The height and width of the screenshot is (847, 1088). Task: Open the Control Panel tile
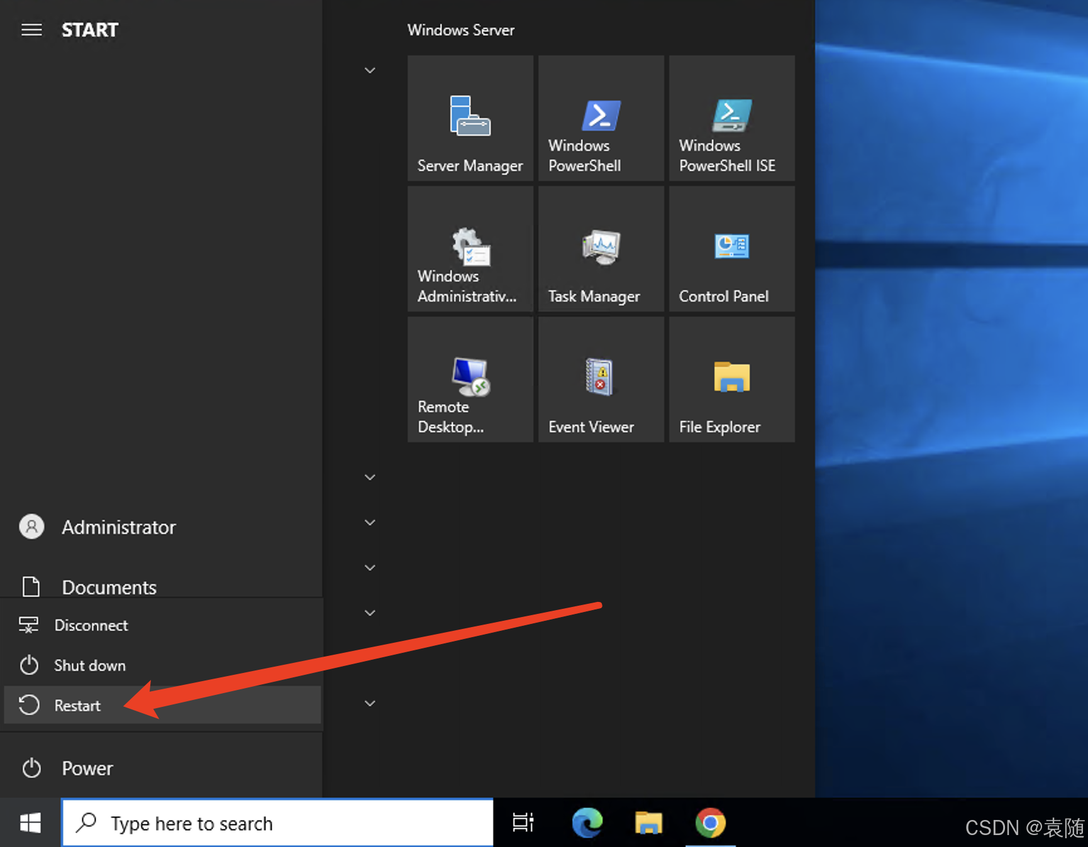[732, 249]
